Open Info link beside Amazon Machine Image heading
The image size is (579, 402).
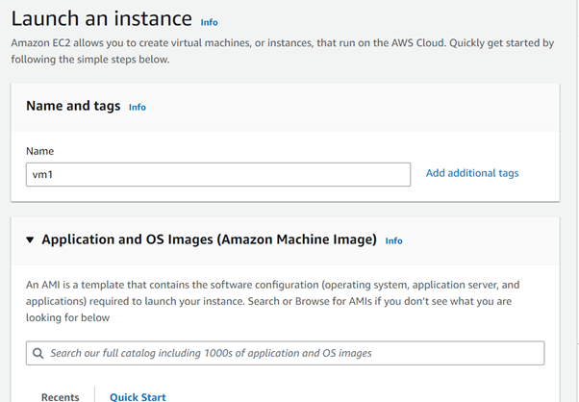(393, 240)
